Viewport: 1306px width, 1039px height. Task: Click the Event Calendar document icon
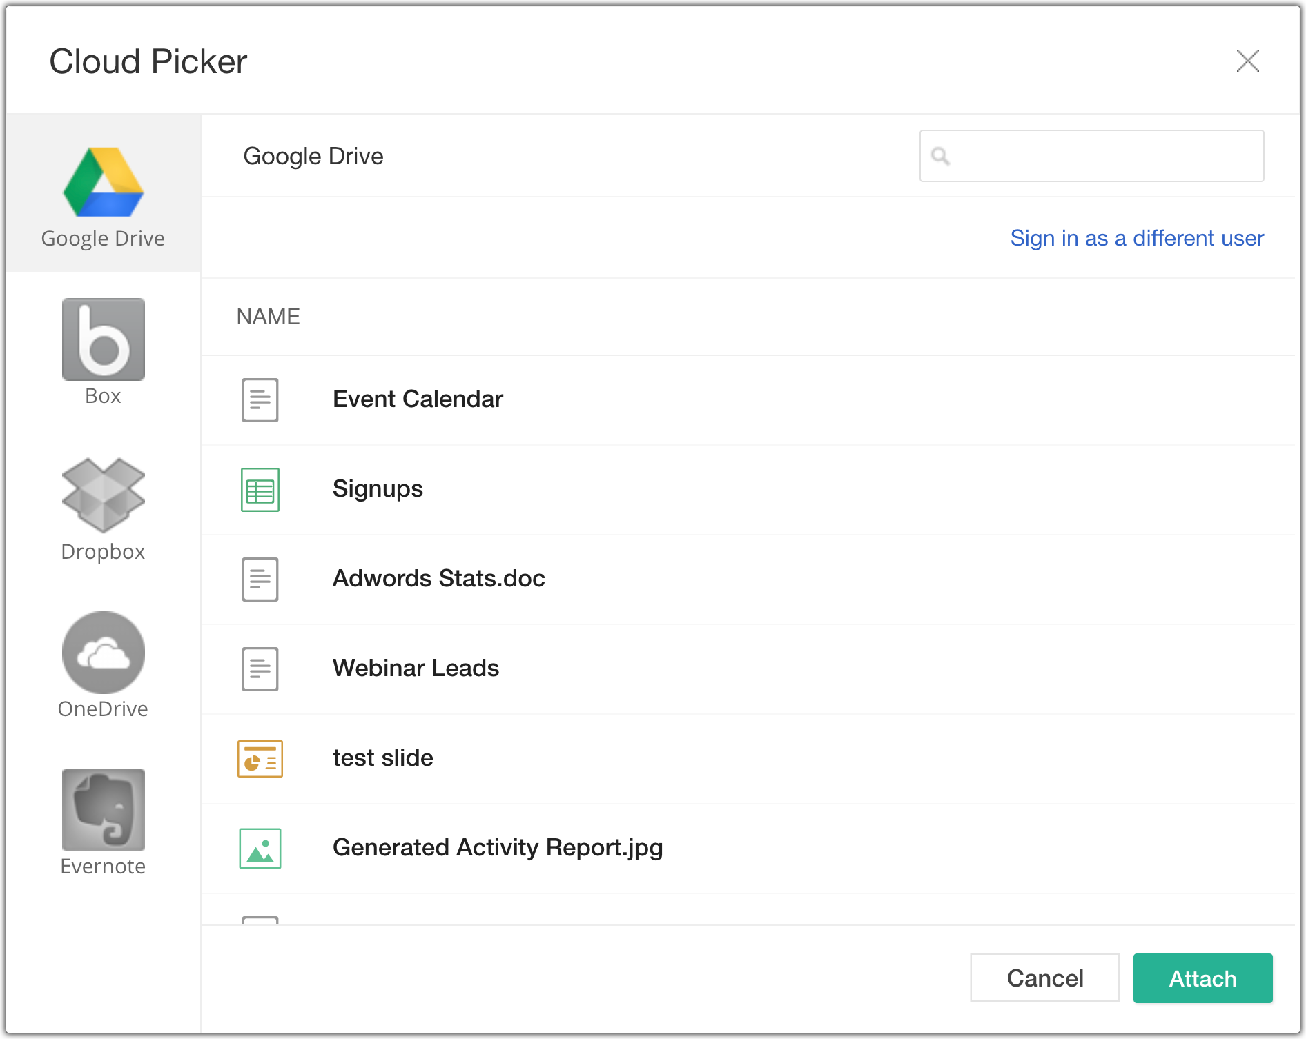tap(260, 400)
